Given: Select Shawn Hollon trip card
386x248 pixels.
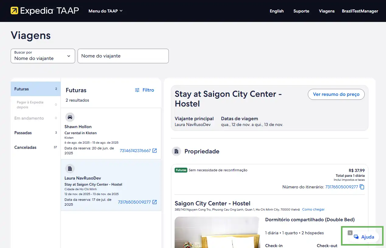Looking at the screenshot, I should coord(111,134).
